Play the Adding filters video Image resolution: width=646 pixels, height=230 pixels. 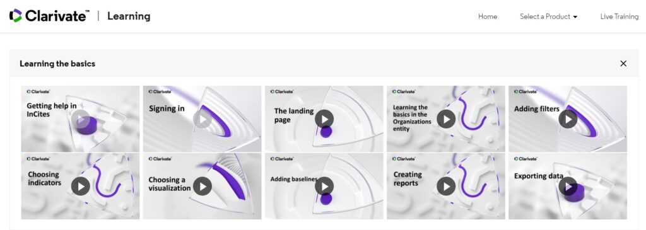pos(568,119)
